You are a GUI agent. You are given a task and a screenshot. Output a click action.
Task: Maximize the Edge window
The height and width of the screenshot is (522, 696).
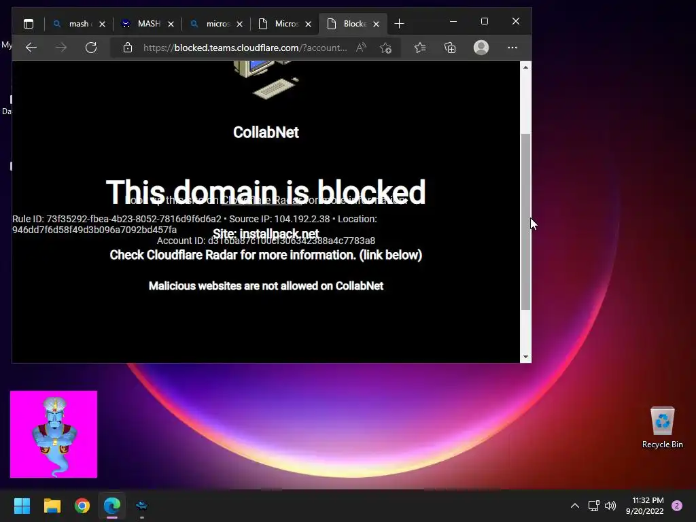pyautogui.click(x=484, y=21)
